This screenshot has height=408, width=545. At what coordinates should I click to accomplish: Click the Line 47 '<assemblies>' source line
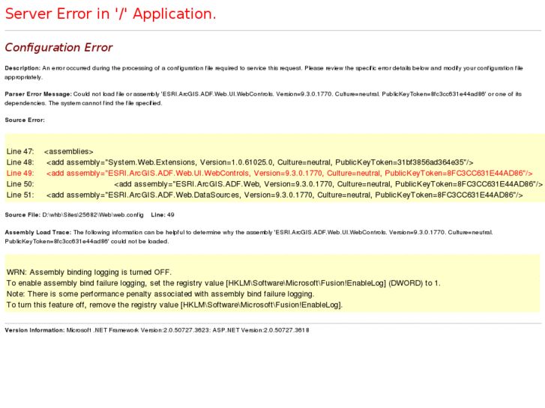(50, 151)
